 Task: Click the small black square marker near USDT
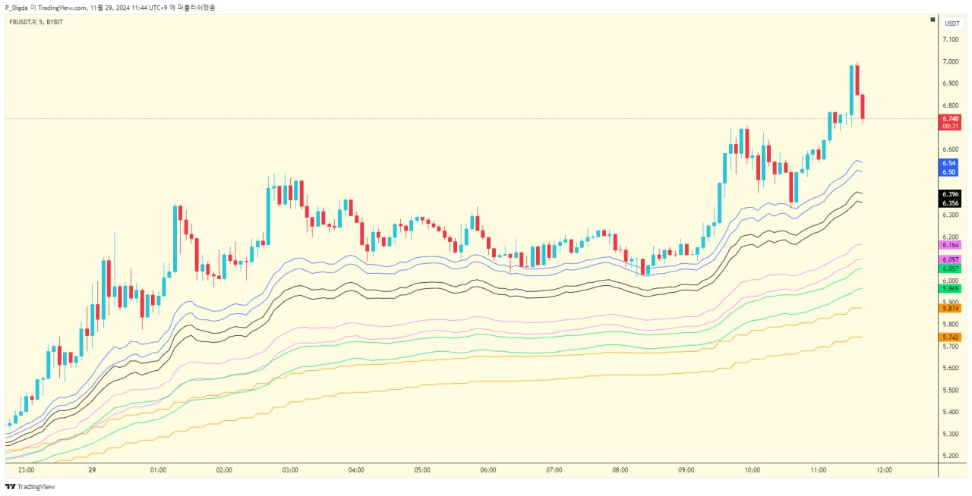point(933,20)
